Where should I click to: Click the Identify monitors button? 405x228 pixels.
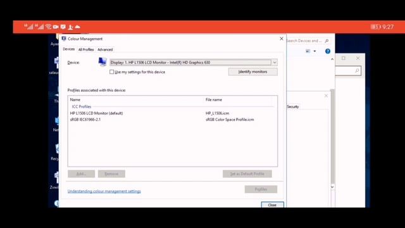point(252,72)
